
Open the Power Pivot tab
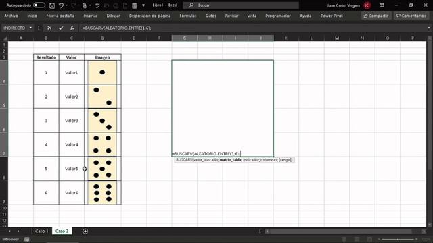pos(332,16)
